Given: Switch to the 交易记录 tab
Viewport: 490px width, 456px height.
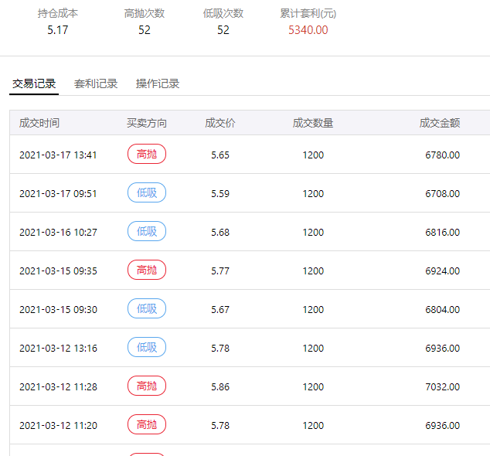Looking at the screenshot, I should coord(34,83).
